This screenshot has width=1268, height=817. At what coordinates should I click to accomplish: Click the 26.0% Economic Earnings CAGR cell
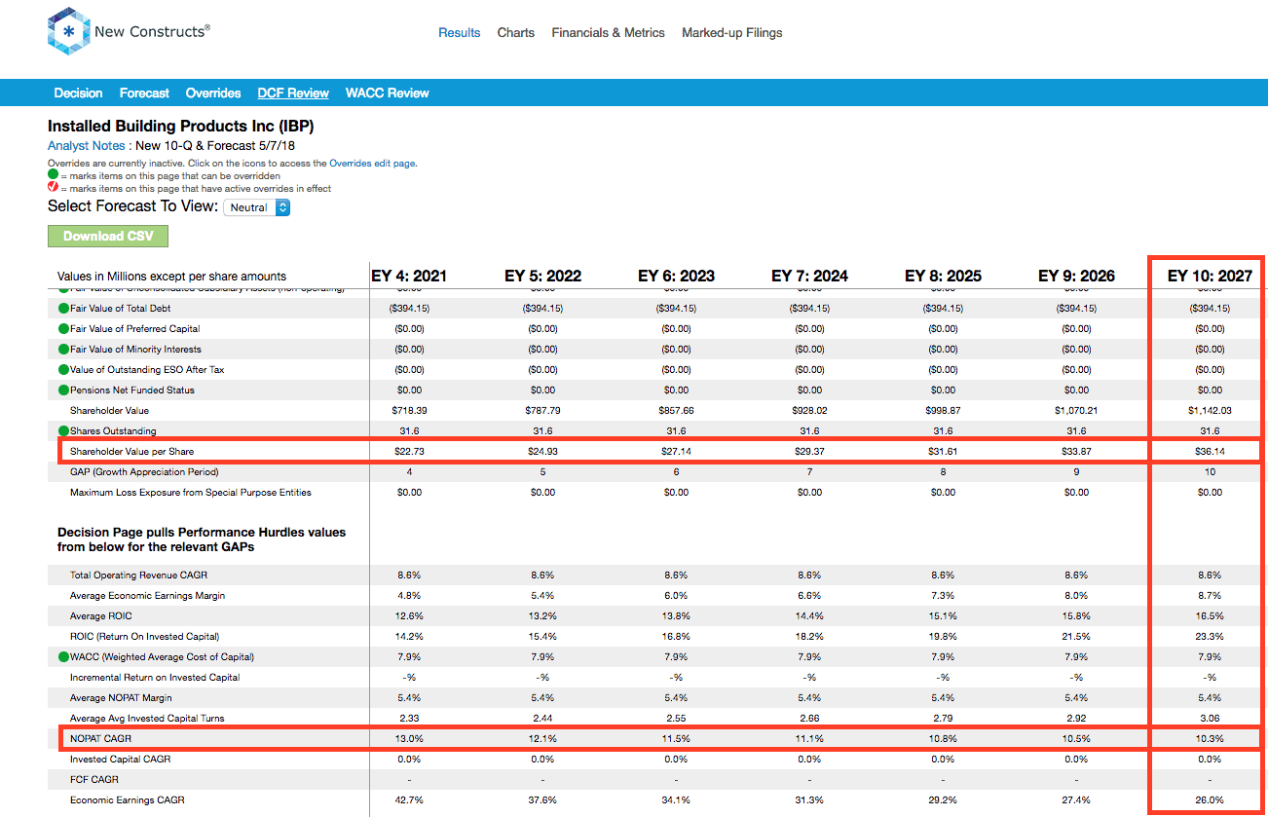(1210, 799)
